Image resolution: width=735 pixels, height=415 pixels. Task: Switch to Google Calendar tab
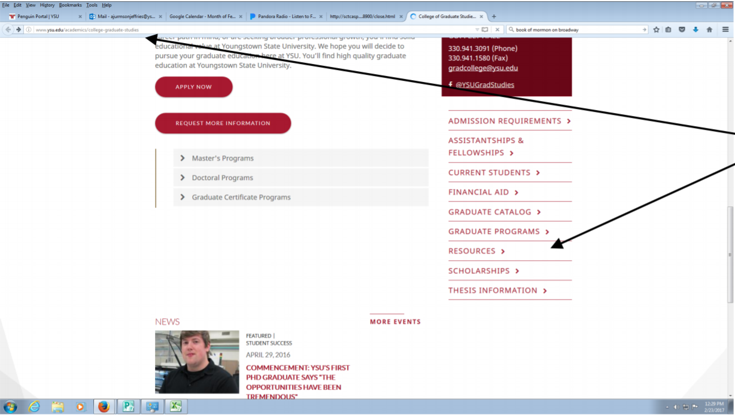206,16
